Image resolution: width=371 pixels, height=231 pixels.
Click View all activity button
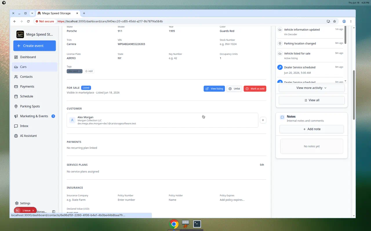[312, 100]
